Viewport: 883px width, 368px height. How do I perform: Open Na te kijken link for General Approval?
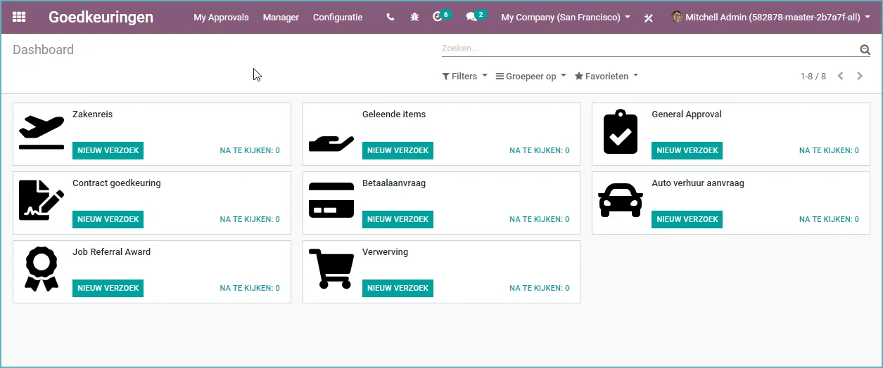point(829,150)
